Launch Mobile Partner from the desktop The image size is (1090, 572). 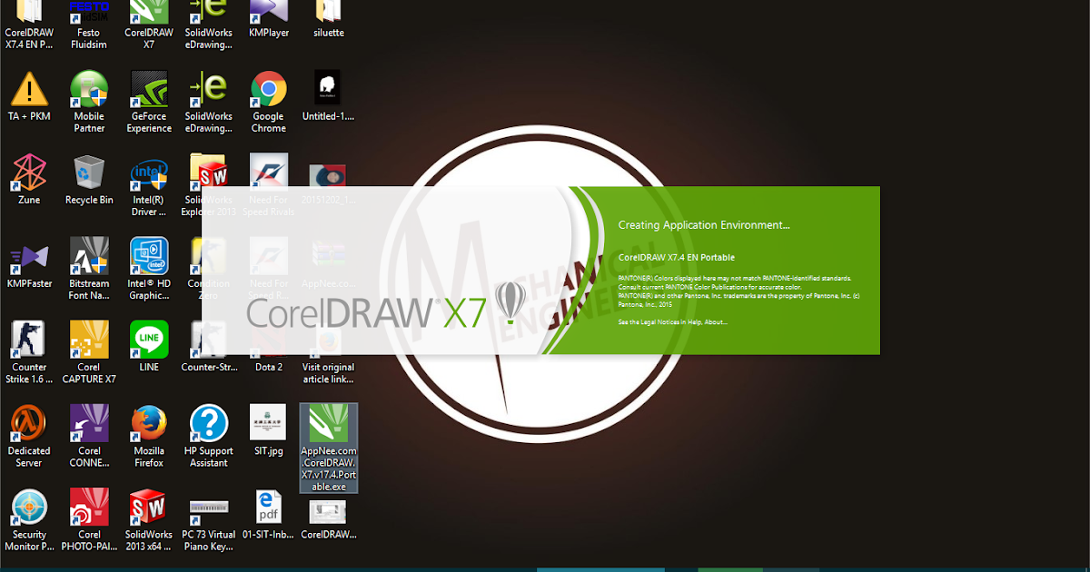pos(89,102)
